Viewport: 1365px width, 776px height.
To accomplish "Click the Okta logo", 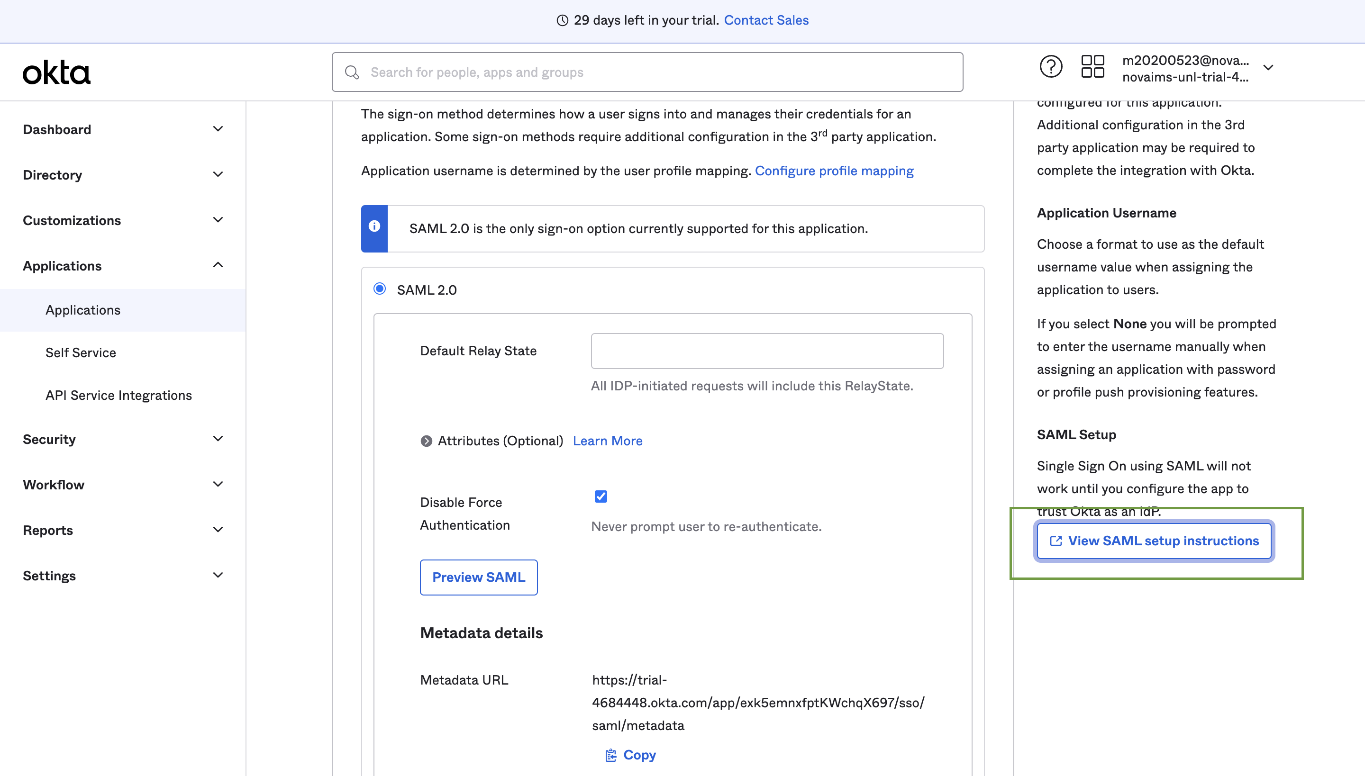I will click(x=56, y=72).
